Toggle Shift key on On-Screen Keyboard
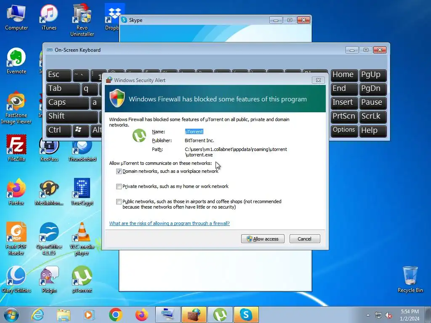This screenshot has height=323, width=431. coord(72,117)
